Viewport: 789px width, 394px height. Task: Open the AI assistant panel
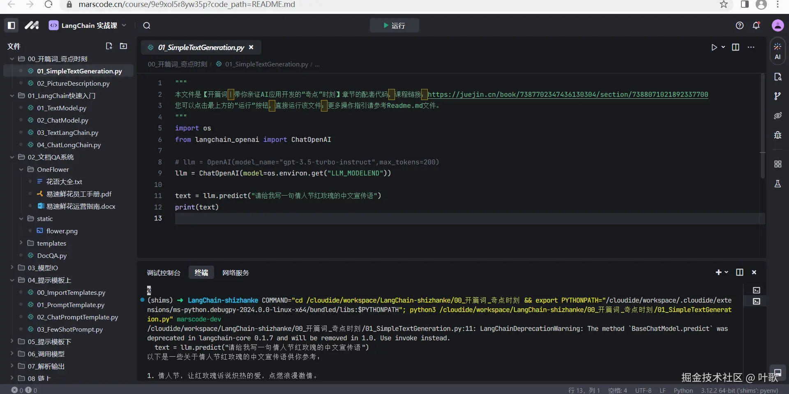tap(777, 51)
